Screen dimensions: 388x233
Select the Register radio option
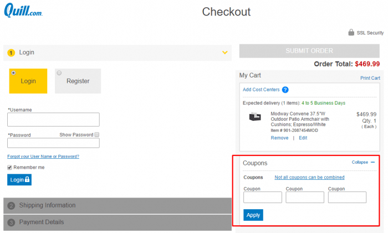[x=59, y=73]
